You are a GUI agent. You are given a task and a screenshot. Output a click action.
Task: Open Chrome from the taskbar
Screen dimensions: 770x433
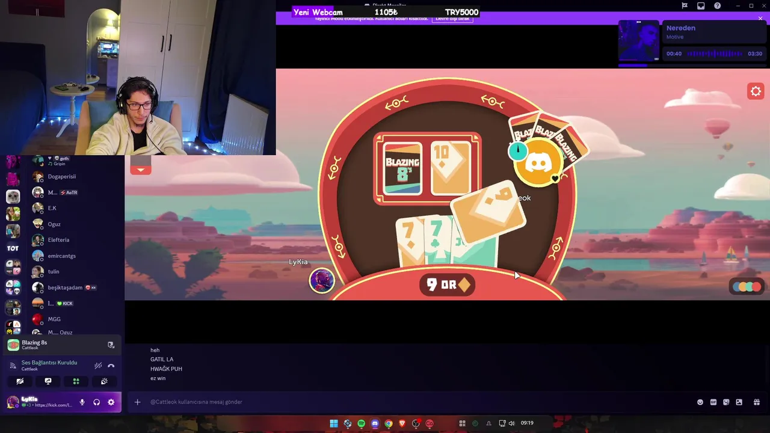(389, 423)
